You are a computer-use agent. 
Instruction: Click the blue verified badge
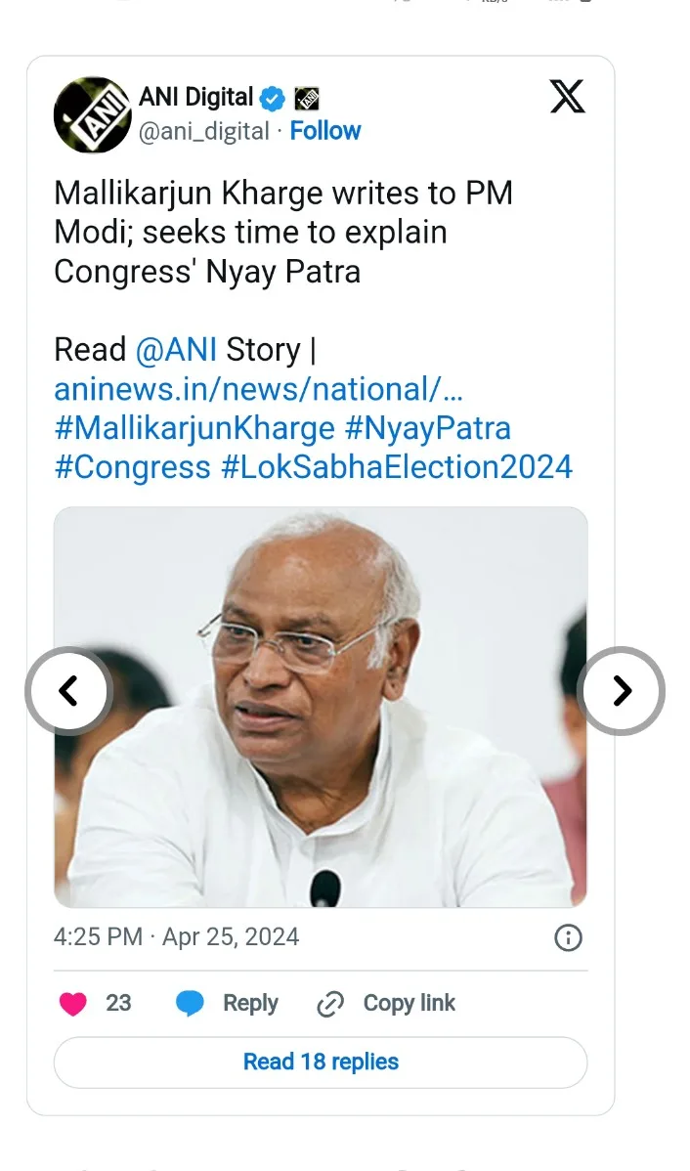pyautogui.click(x=272, y=98)
